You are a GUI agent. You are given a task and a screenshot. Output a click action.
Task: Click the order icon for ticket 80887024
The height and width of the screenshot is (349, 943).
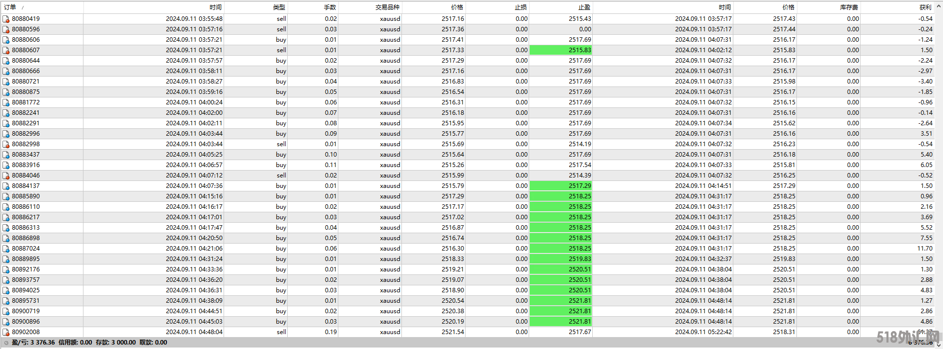pyautogui.click(x=6, y=249)
